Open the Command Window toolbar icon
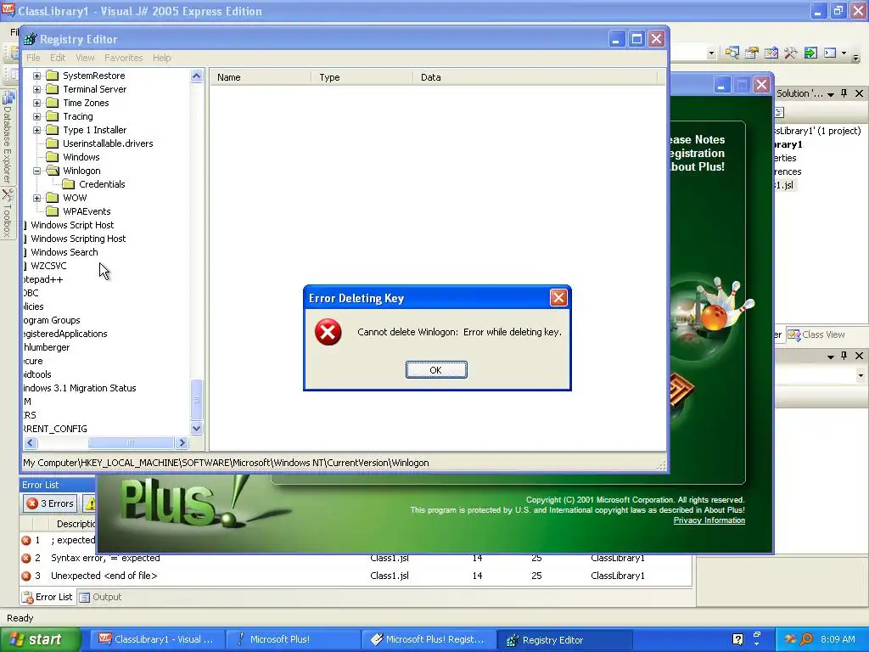The image size is (869, 652). click(x=830, y=53)
